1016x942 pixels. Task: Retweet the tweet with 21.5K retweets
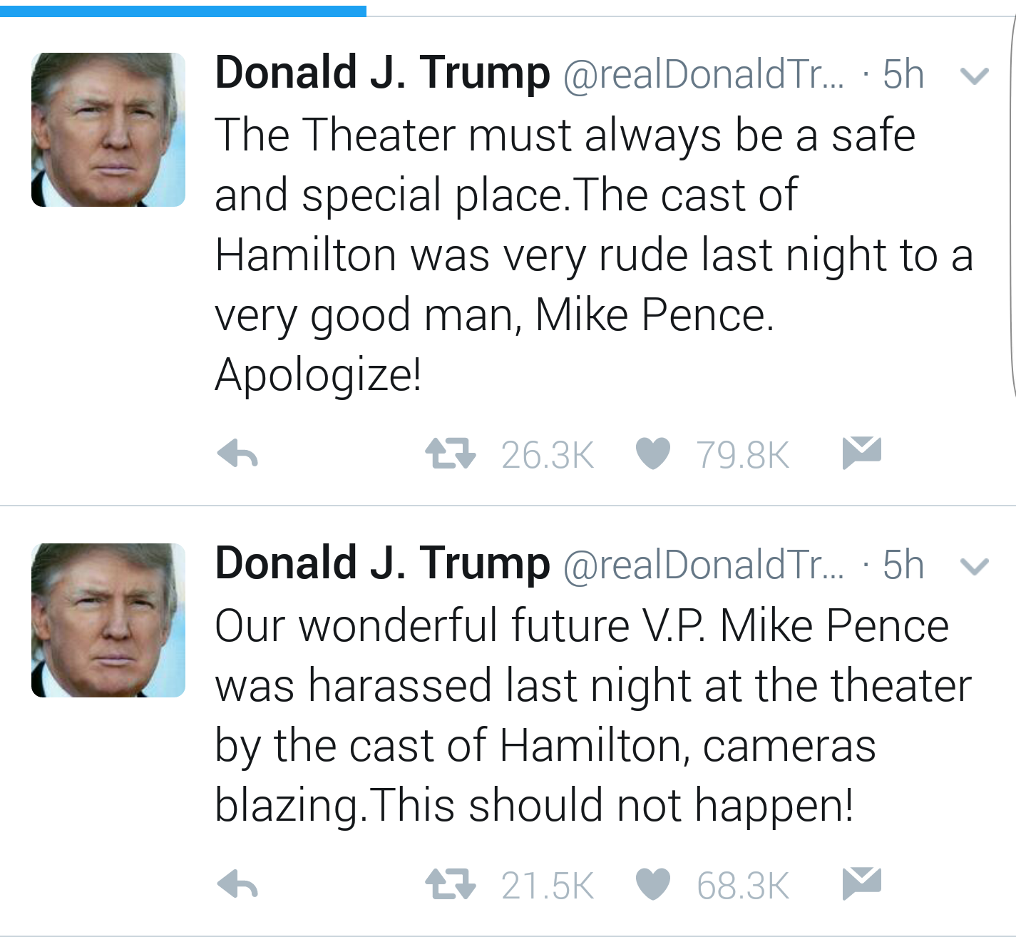pos(450,884)
